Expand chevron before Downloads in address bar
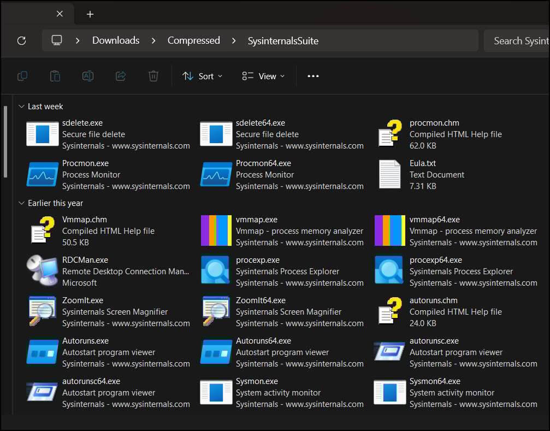The width and height of the screenshot is (550, 431). pos(78,40)
